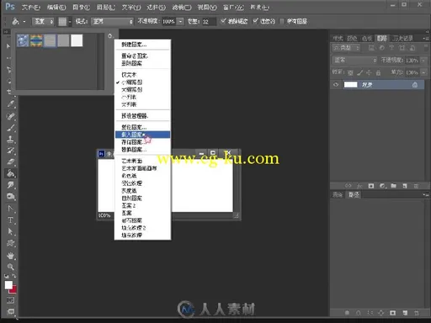Select the Paint Bucket tool
This screenshot has height=323, width=431.
pyautogui.click(x=10, y=173)
